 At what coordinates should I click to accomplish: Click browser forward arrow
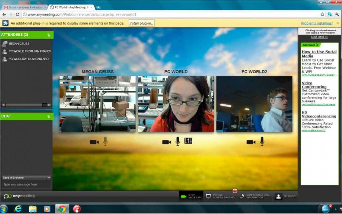pos(11,14)
